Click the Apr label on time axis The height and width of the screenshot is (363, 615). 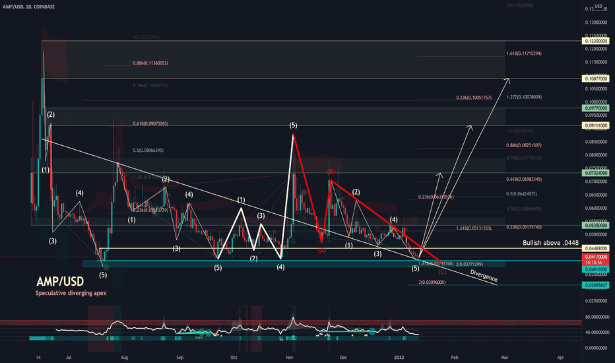click(x=560, y=358)
